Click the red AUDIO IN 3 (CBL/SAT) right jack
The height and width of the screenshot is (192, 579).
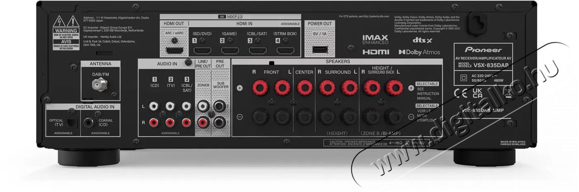187,122
